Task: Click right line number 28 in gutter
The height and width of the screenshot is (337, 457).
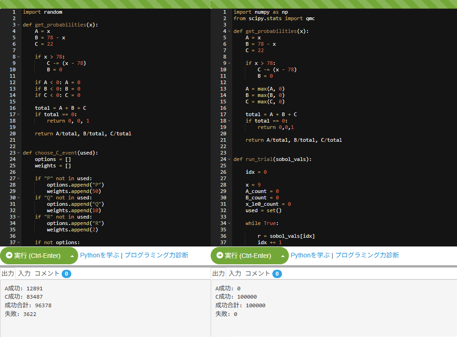Action: tap(223, 185)
